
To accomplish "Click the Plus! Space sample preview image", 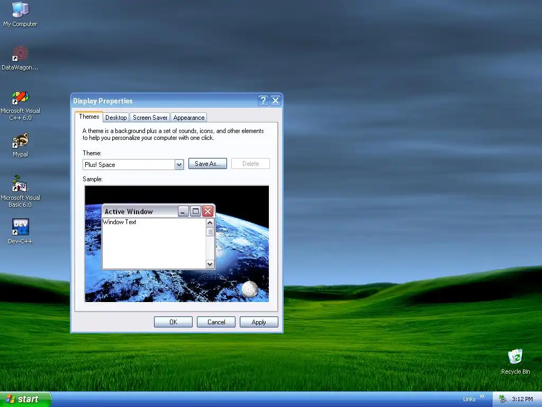I will pos(177,244).
